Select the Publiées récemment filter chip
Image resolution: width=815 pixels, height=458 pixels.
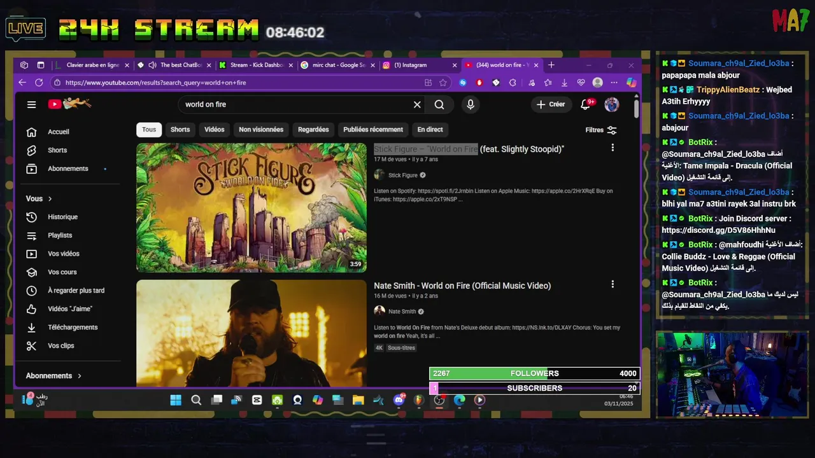tap(373, 130)
